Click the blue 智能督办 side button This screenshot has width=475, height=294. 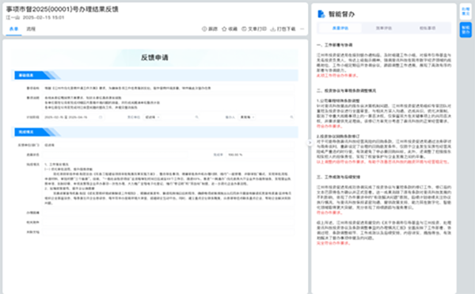pos(465,29)
